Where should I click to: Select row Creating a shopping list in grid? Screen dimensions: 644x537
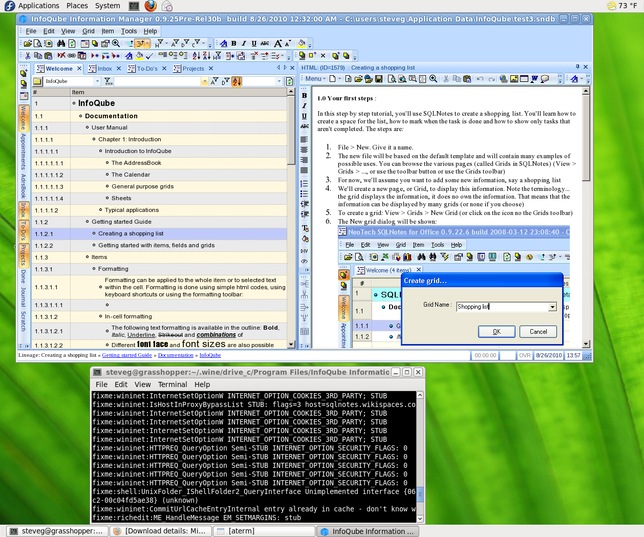tap(159, 234)
